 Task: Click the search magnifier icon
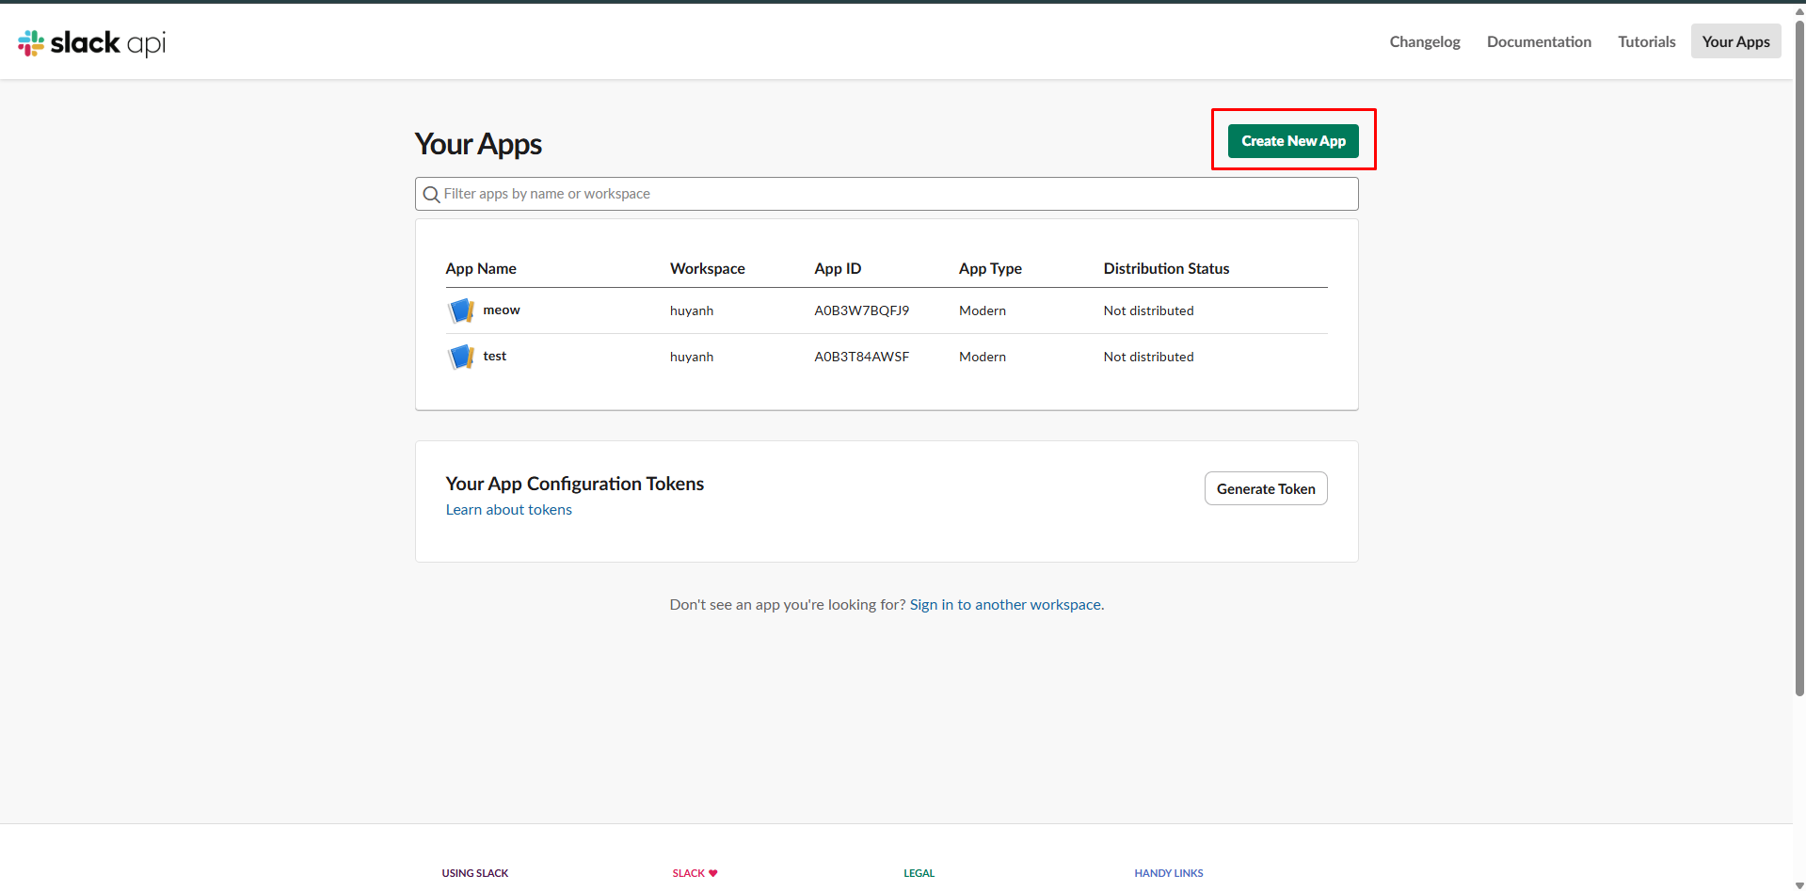tap(432, 194)
